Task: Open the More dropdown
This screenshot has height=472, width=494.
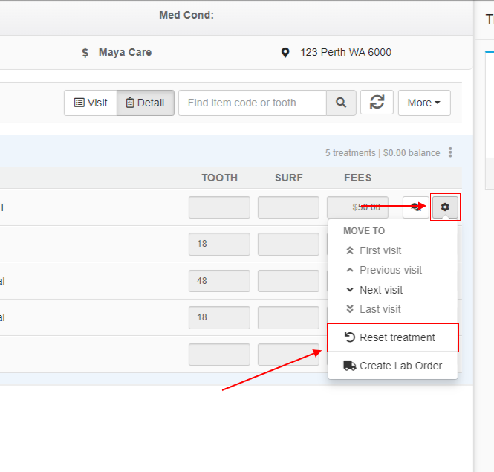Action: tap(424, 103)
